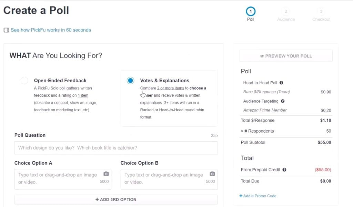Open See how PickFu works in 60 seconds
This screenshot has height=207, width=353.
coord(51,30)
